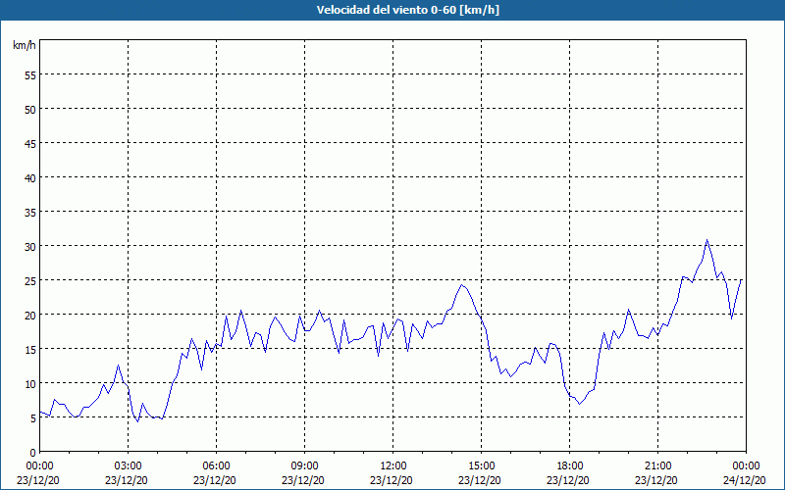Click the wind speed peak near 30 km/h
This screenshot has width=785, height=490.
pos(706,240)
